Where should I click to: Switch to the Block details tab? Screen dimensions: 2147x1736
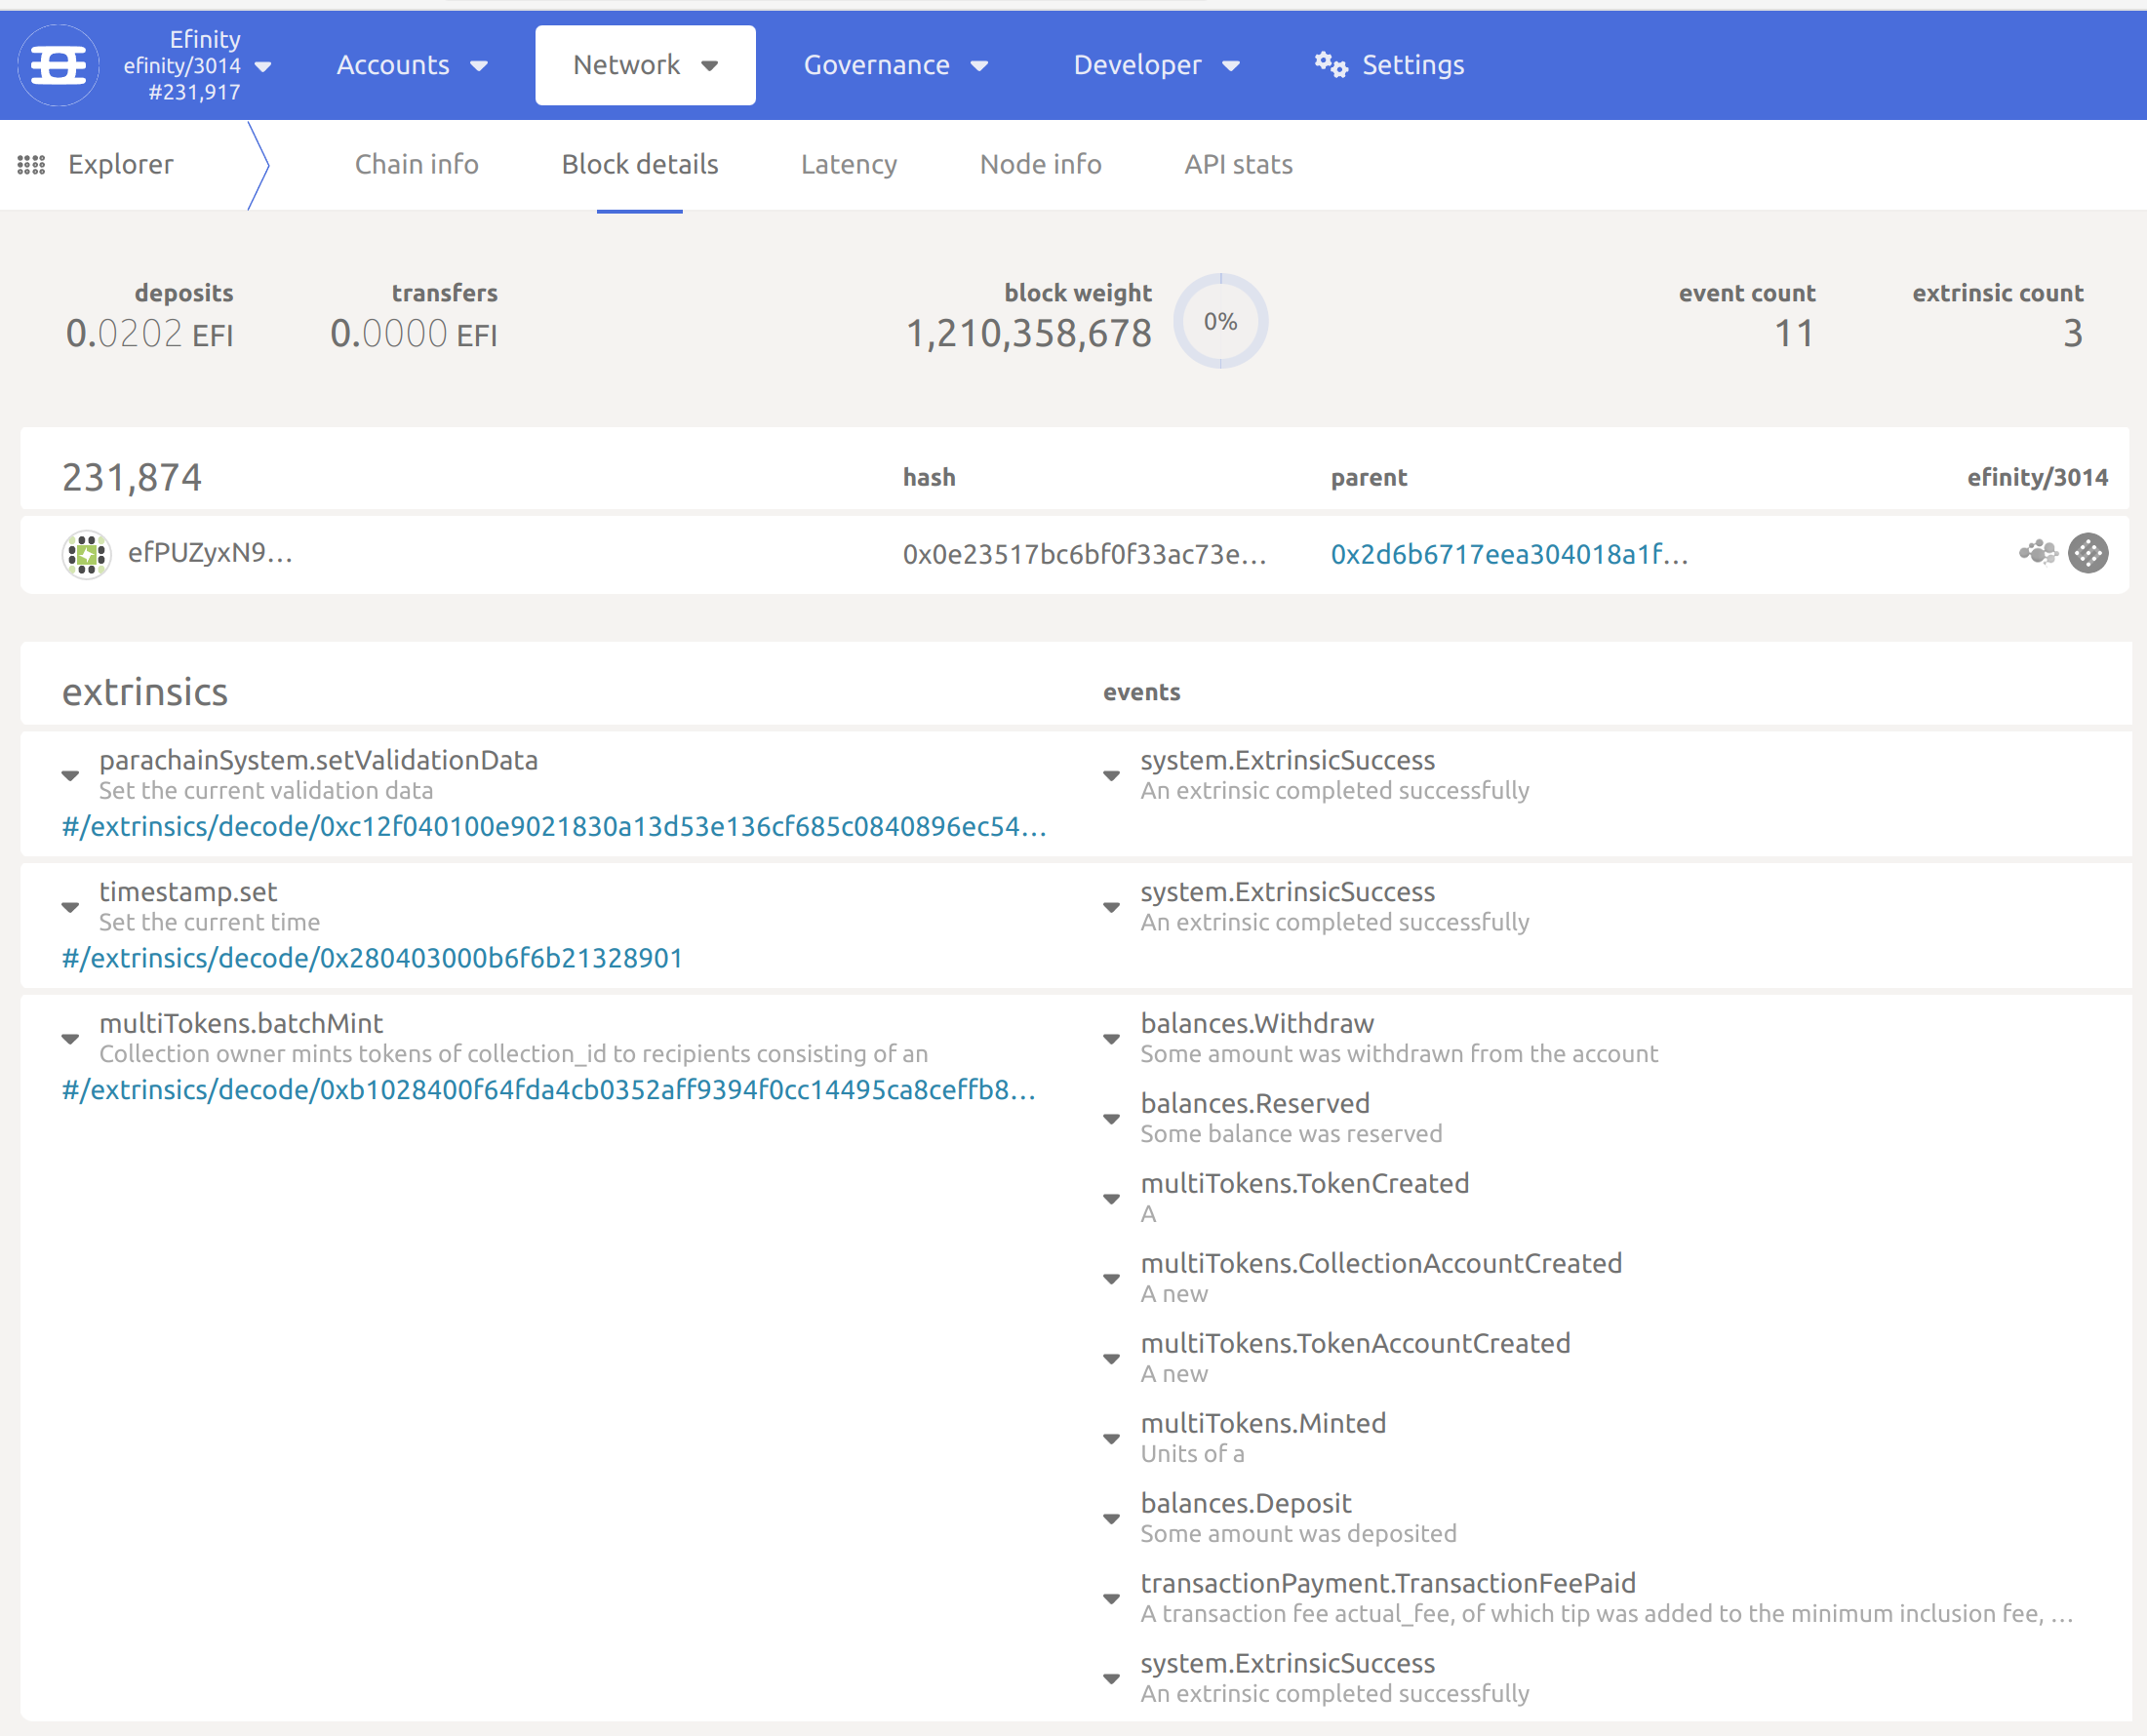[x=640, y=164]
